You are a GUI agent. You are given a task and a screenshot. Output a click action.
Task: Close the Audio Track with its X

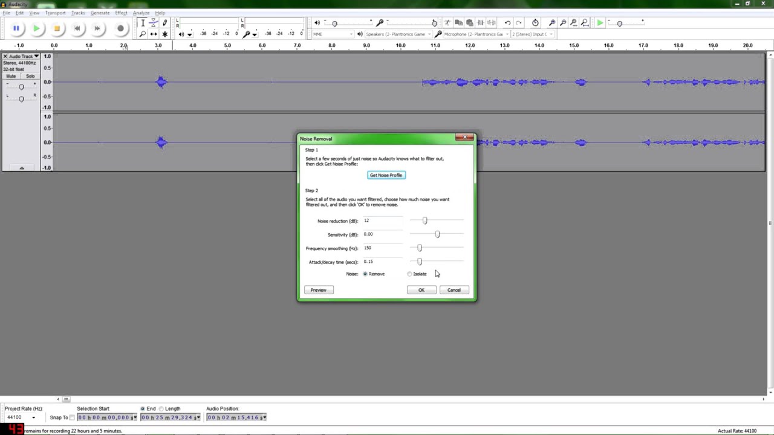point(5,56)
